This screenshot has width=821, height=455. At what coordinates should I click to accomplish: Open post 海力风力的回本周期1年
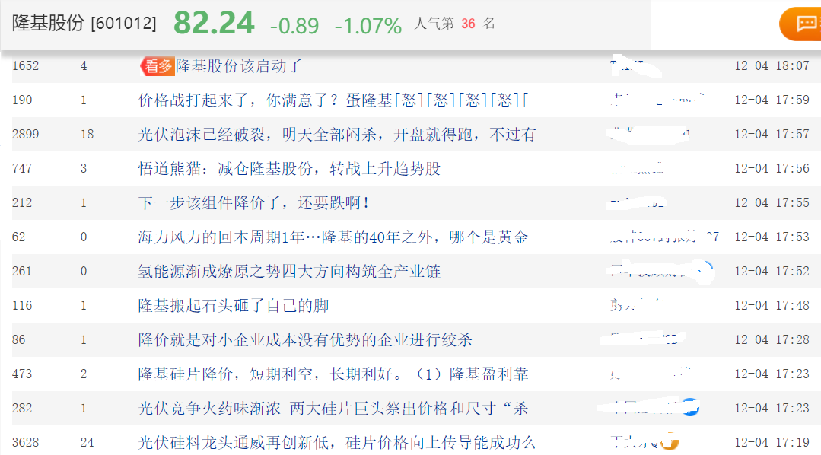tap(333, 237)
